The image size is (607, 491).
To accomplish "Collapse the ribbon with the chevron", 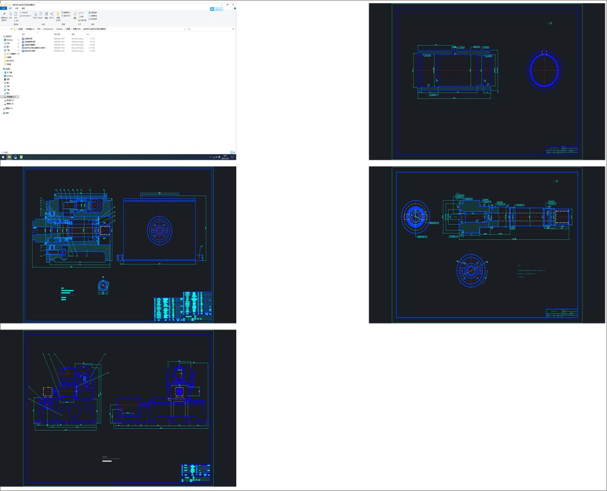I will (x=232, y=8).
